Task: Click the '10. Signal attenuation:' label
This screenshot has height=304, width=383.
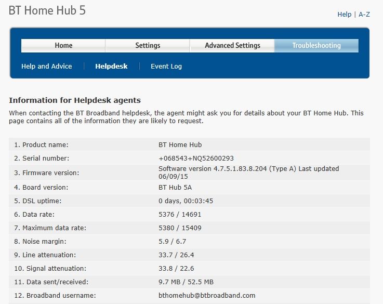Action: tap(50, 268)
